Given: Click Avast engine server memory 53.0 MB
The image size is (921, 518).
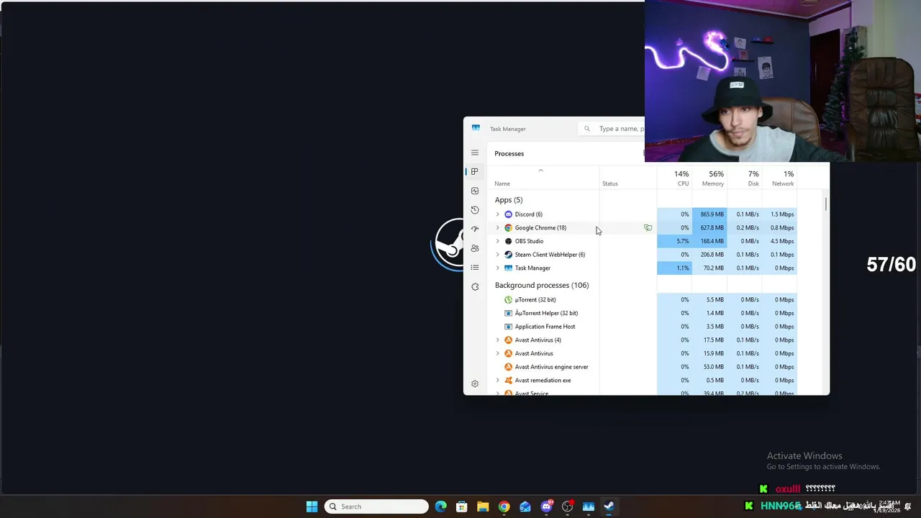Looking at the screenshot, I should [x=714, y=367].
